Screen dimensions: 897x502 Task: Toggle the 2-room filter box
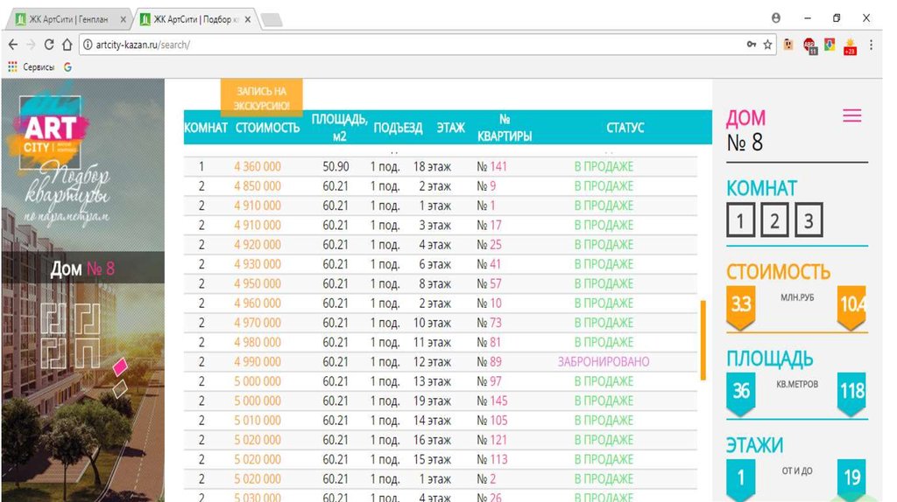click(x=774, y=221)
